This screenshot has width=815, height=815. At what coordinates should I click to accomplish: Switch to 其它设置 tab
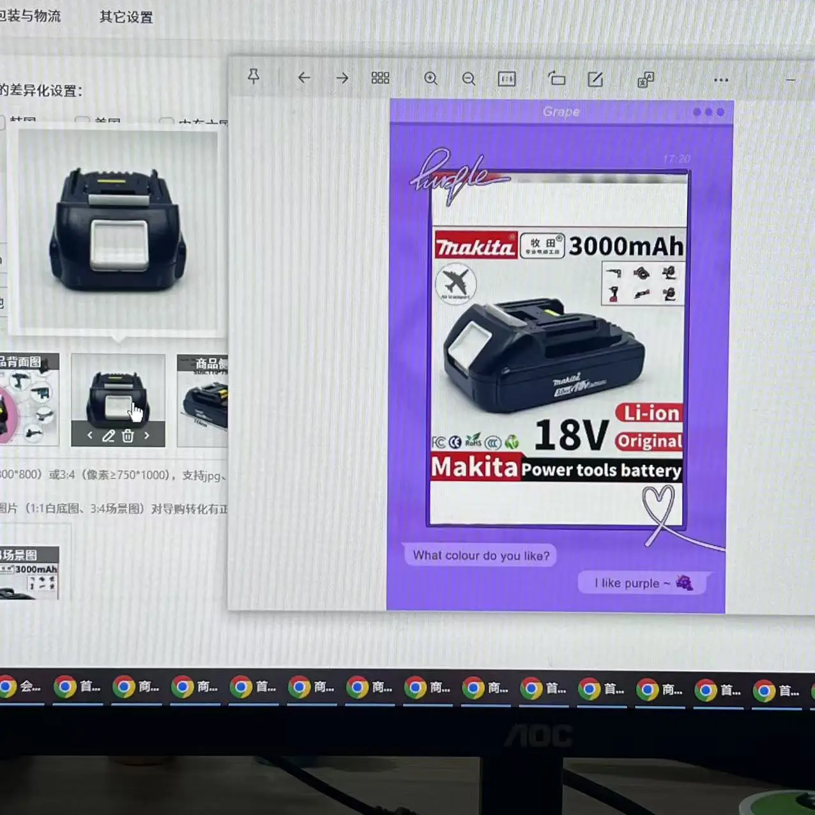pos(126,17)
